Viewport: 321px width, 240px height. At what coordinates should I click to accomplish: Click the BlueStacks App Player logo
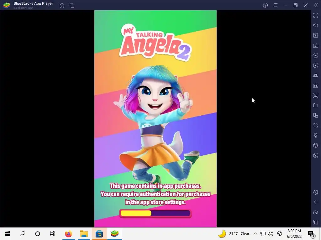[6, 5]
